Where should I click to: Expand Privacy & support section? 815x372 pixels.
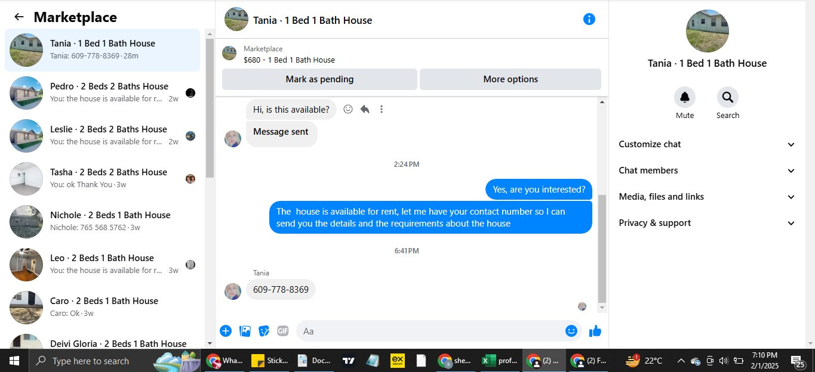pyautogui.click(x=707, y=223)
